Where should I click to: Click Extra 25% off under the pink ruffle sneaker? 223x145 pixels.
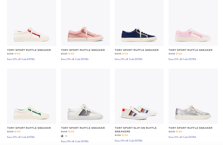click(75, 59)
